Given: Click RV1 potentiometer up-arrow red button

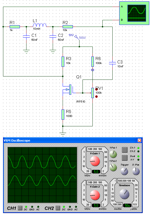Looking at the screenshot, I should click(x=96, y=89).
